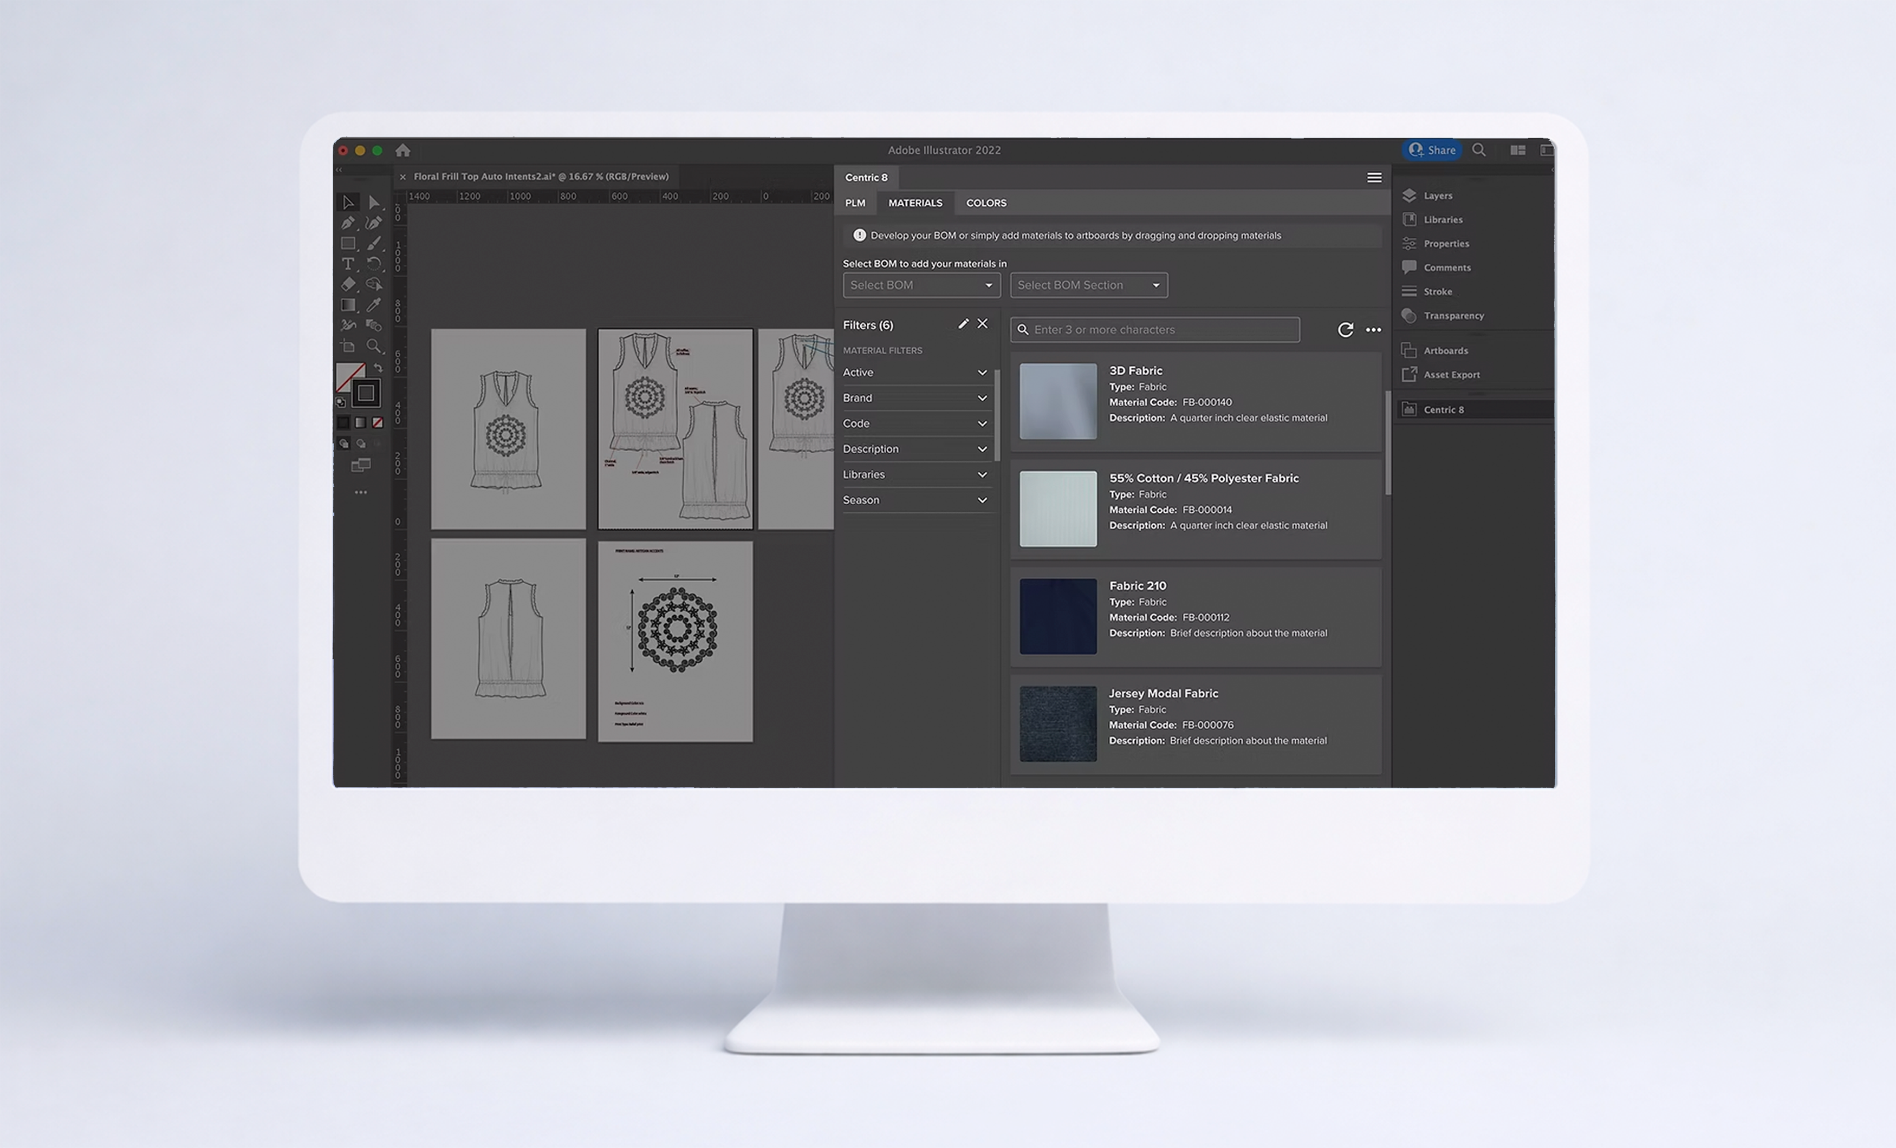Pick the Type tool
This screenshot has width=1896, height=1148.
pos(348,264)
